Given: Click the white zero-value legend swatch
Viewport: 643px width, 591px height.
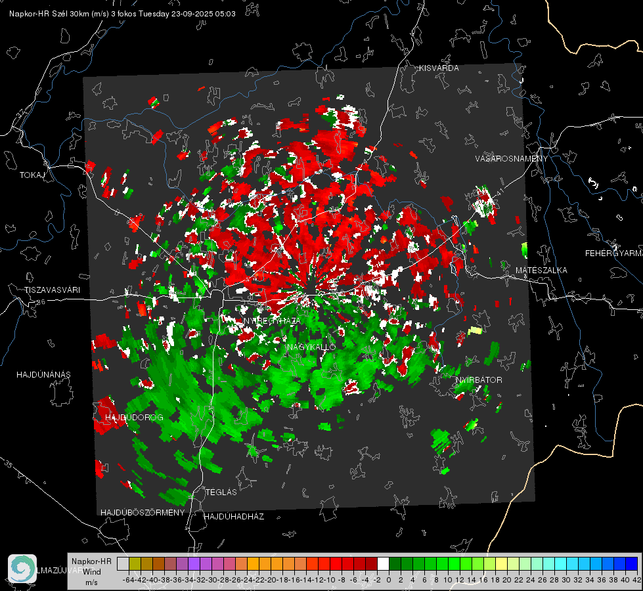Looking at the screenshot, I should pyautogui.click(x=383, y=563).
